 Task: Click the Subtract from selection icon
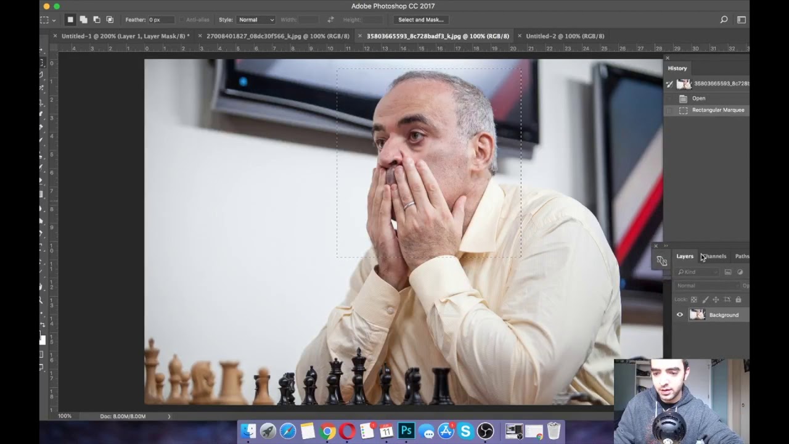(x=96, y=19)
